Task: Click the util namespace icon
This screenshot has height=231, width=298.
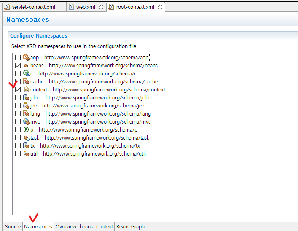Action: tap(25, 154)
